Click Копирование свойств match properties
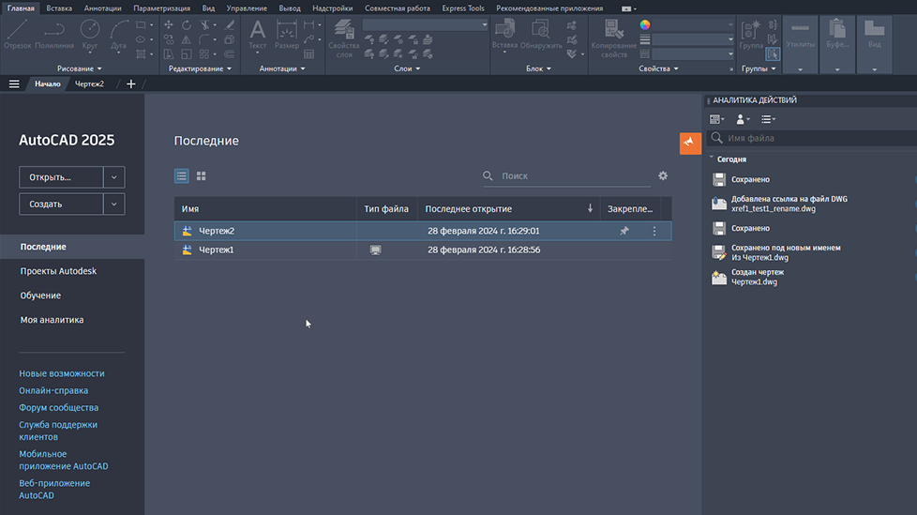The width and height of the screenshot is (917, 515). tap(613, 38)
